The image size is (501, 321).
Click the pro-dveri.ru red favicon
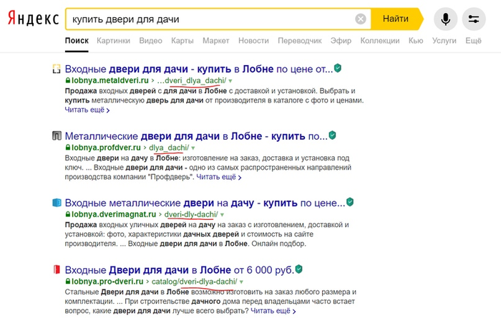click(x=57, y=270)
